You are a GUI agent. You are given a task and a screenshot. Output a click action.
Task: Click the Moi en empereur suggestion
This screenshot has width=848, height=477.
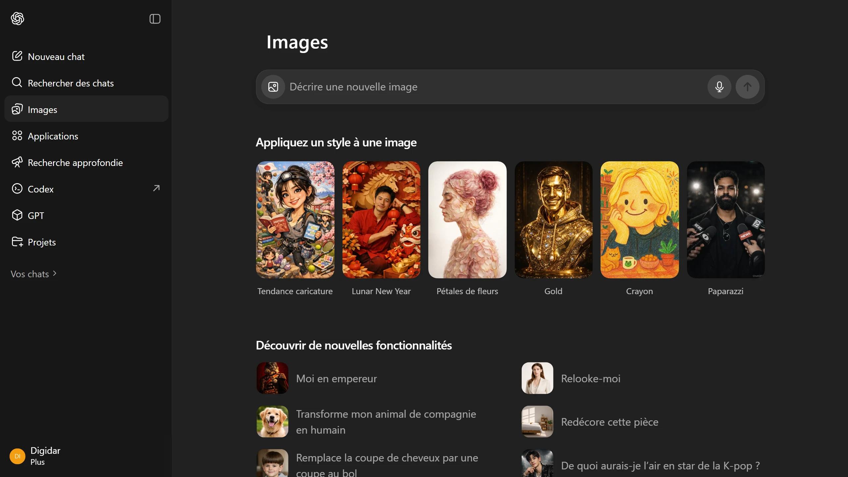pos(336,378)
